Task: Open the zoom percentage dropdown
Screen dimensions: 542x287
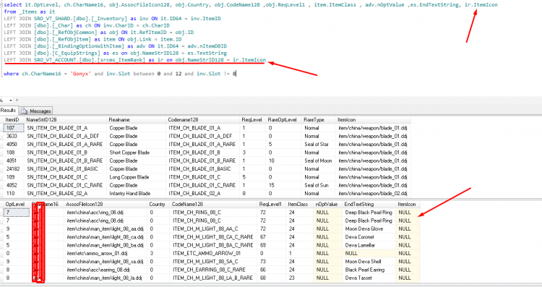Action: point(11,100)
